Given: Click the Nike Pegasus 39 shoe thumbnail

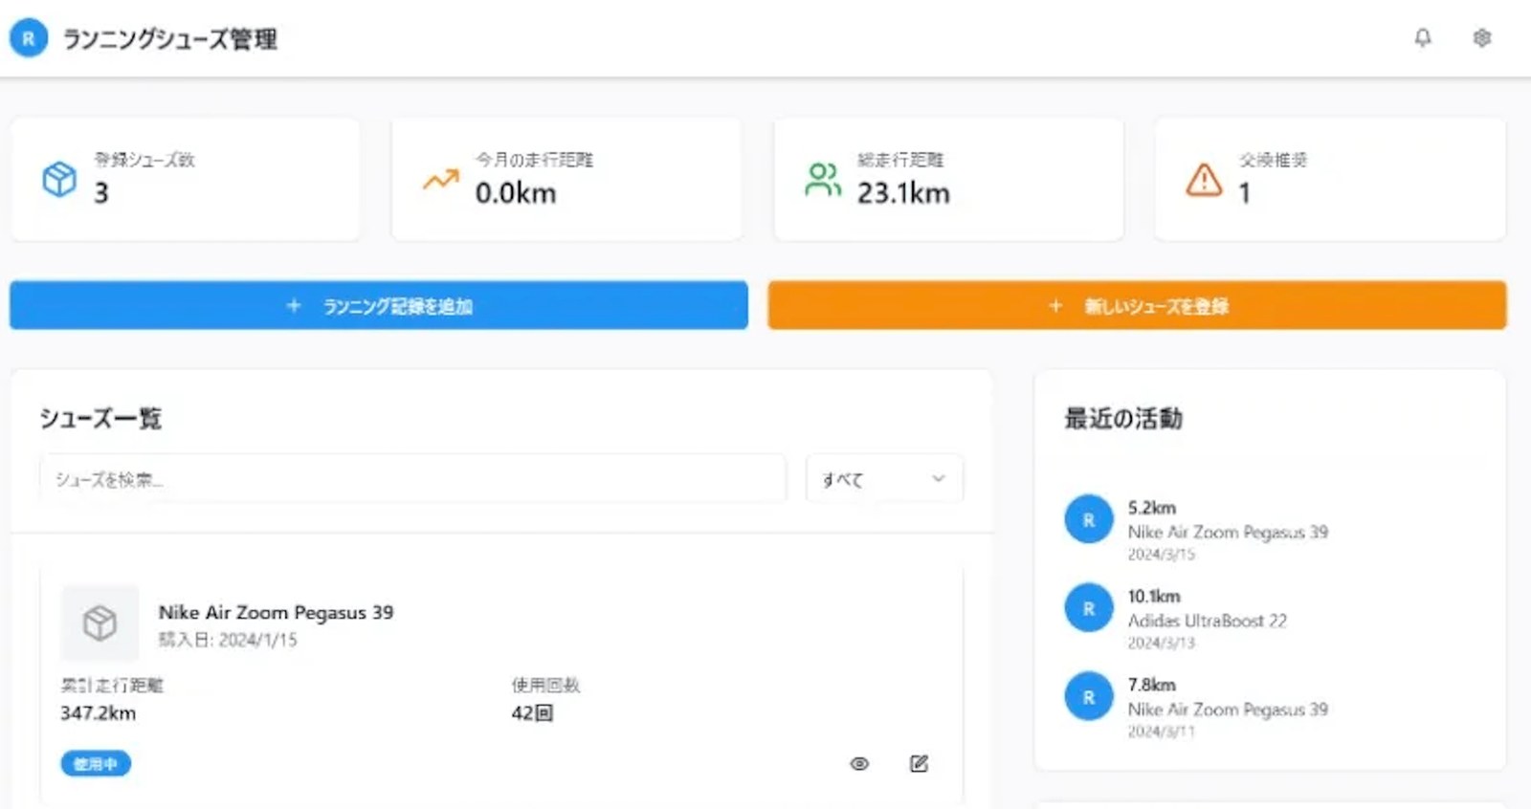Looking at the screenshot, I should coord(100,623).
